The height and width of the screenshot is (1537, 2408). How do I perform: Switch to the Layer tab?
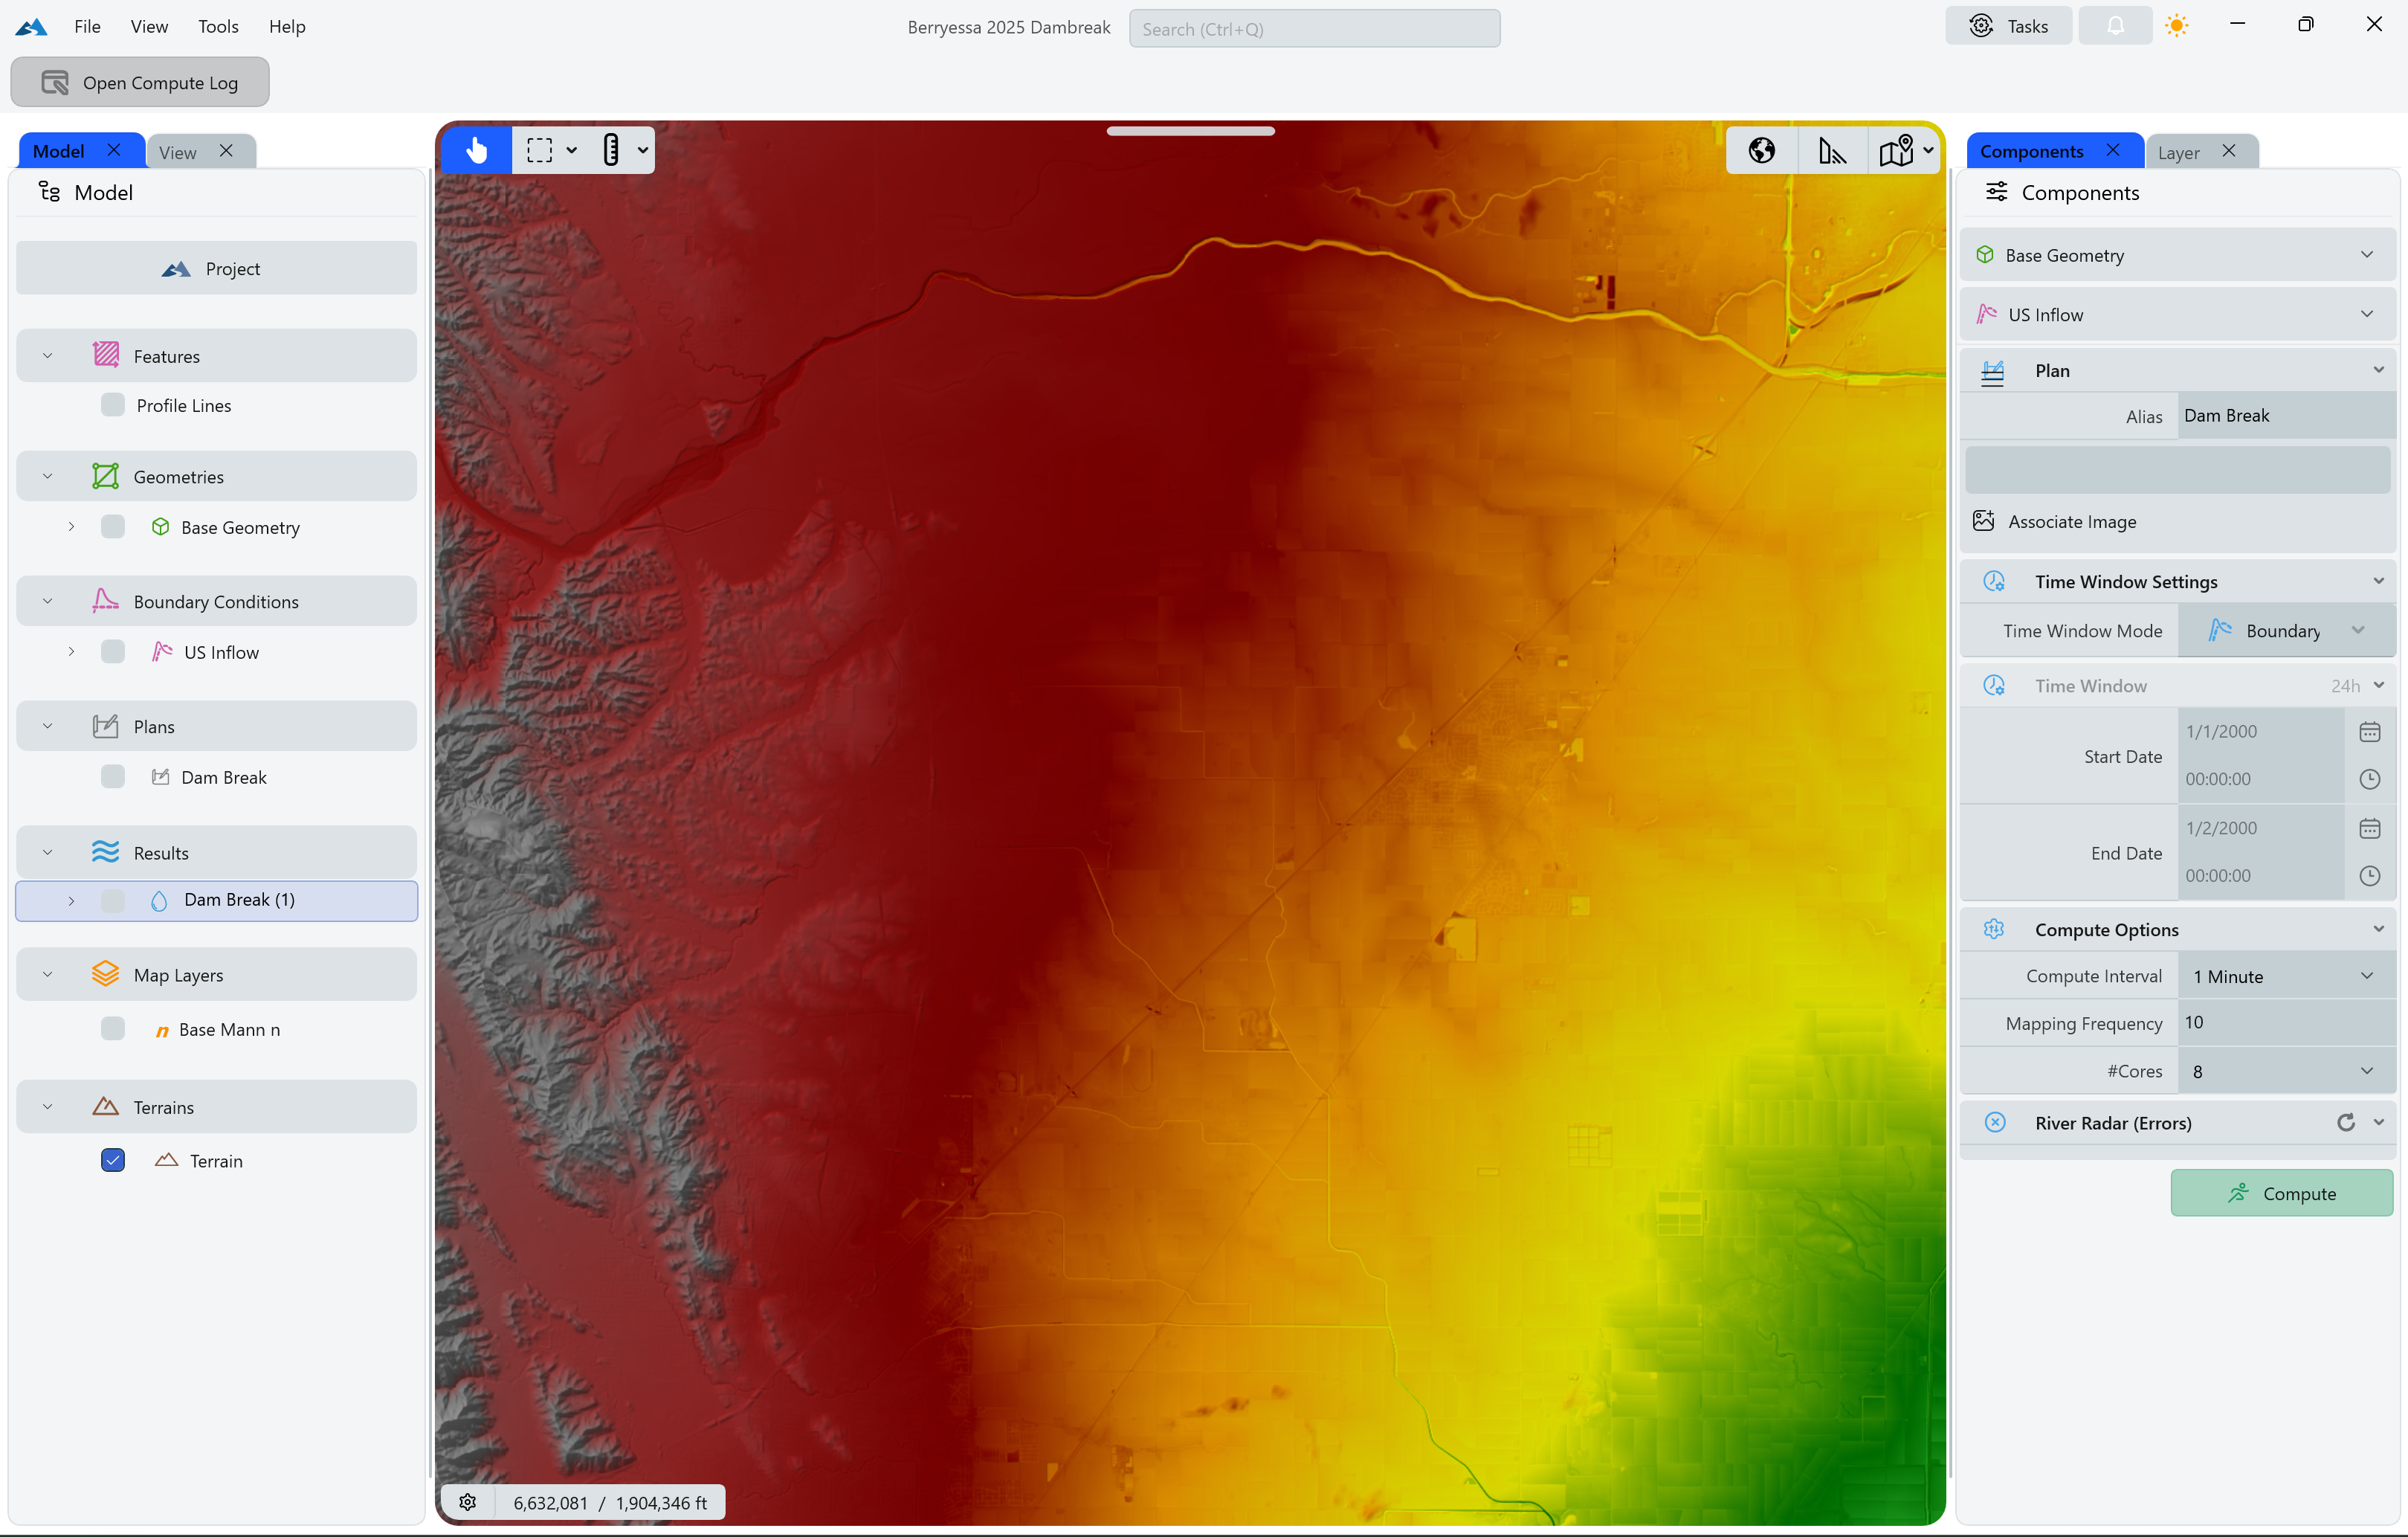[x=2178, y=152]
